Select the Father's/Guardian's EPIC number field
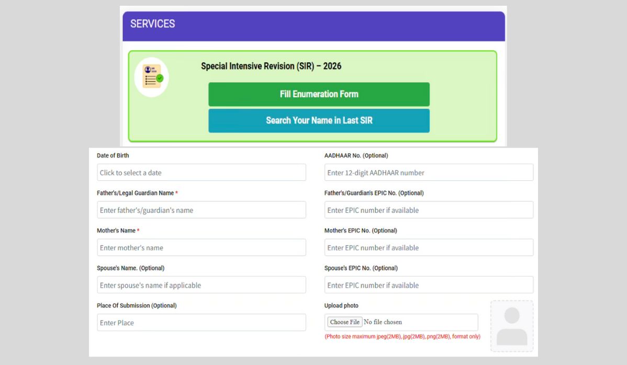Screen dimensions: 627x365 tap(429, 210)
